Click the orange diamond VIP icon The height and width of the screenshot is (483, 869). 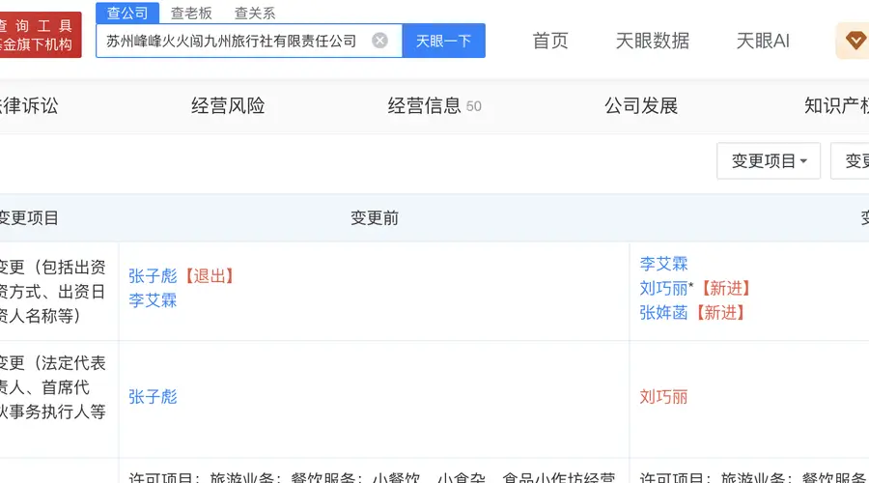pos(855,41)
